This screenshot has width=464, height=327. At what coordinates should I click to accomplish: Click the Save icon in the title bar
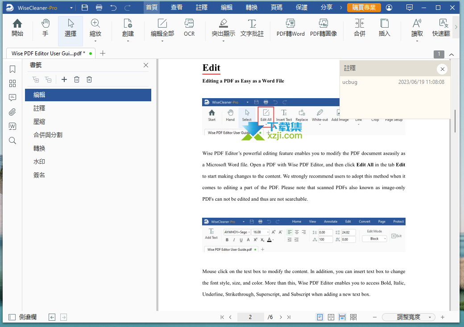click(x=85, y=8)
